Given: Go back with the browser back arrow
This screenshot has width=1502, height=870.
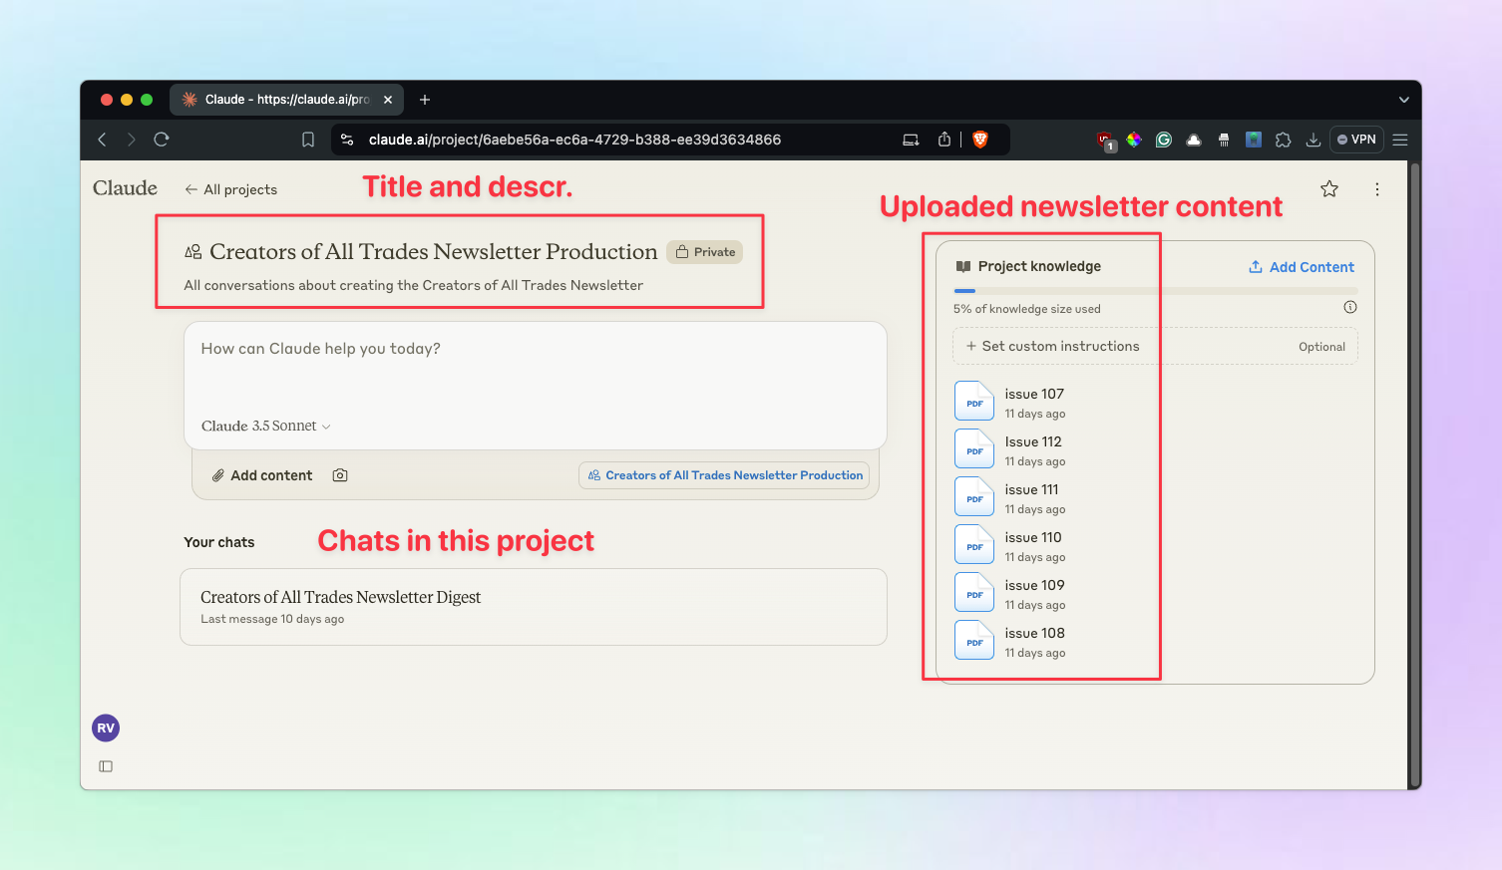Looking at the screenshot, I should 102,140.
